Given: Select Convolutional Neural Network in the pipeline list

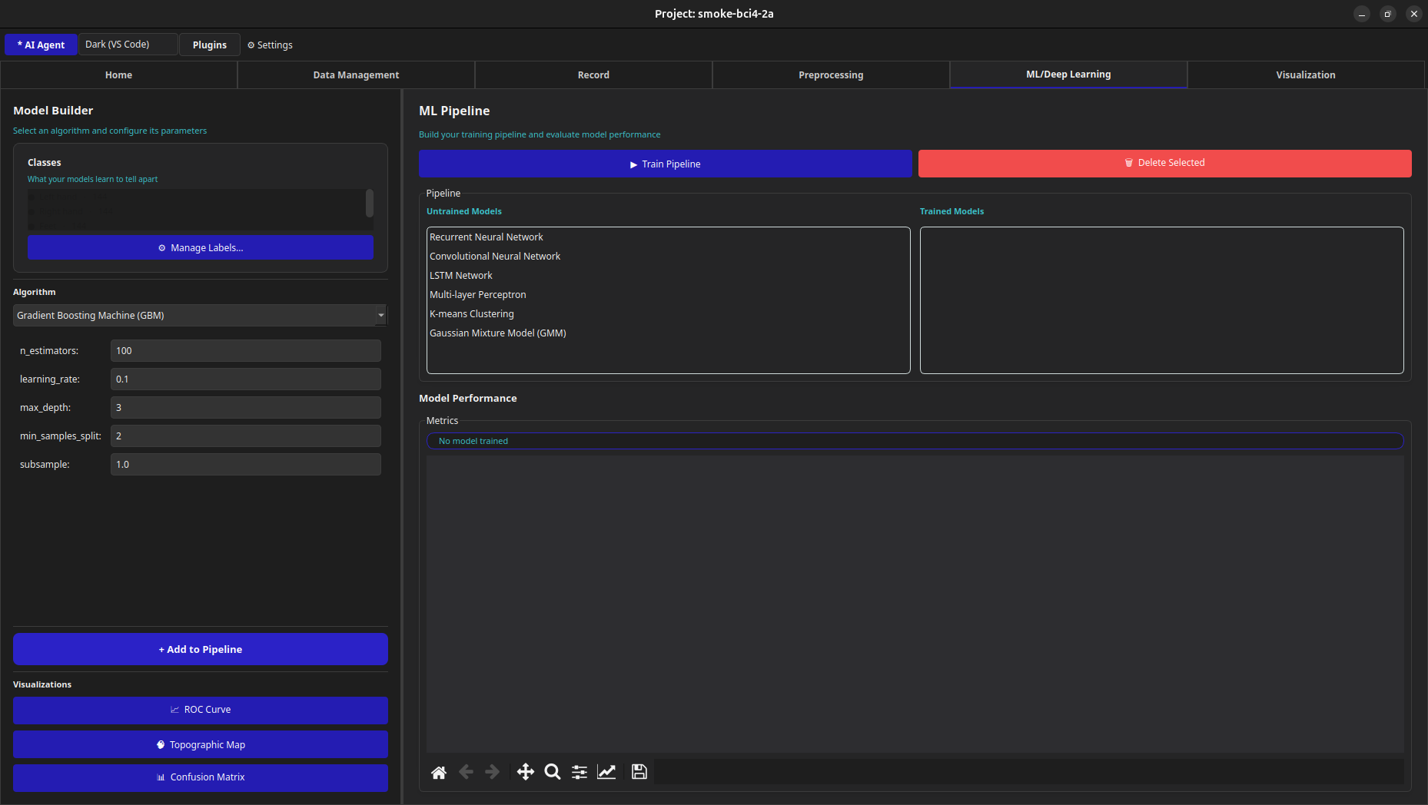Looking at the screenshot, I should coord(668,257).
